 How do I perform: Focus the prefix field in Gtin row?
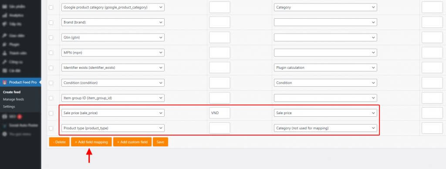pyautogui.click(x=220, y=37)
